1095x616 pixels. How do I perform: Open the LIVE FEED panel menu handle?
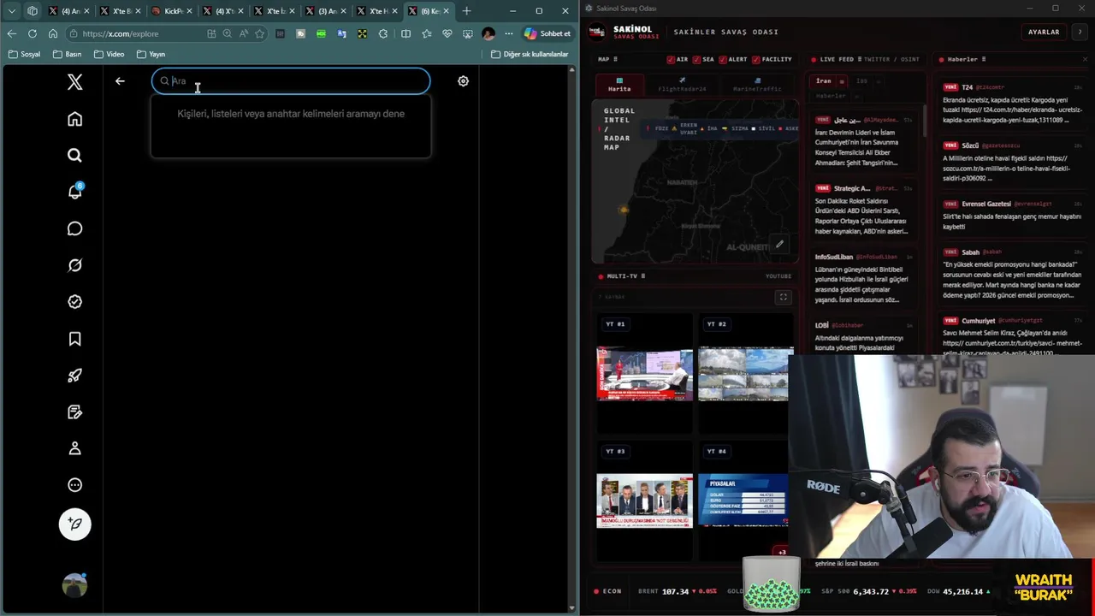pos(860,60)
